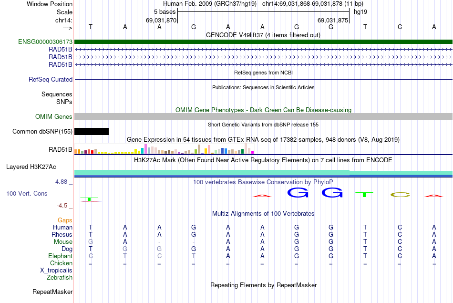Click the Layered H3K27Ac label

coord(31,167)
